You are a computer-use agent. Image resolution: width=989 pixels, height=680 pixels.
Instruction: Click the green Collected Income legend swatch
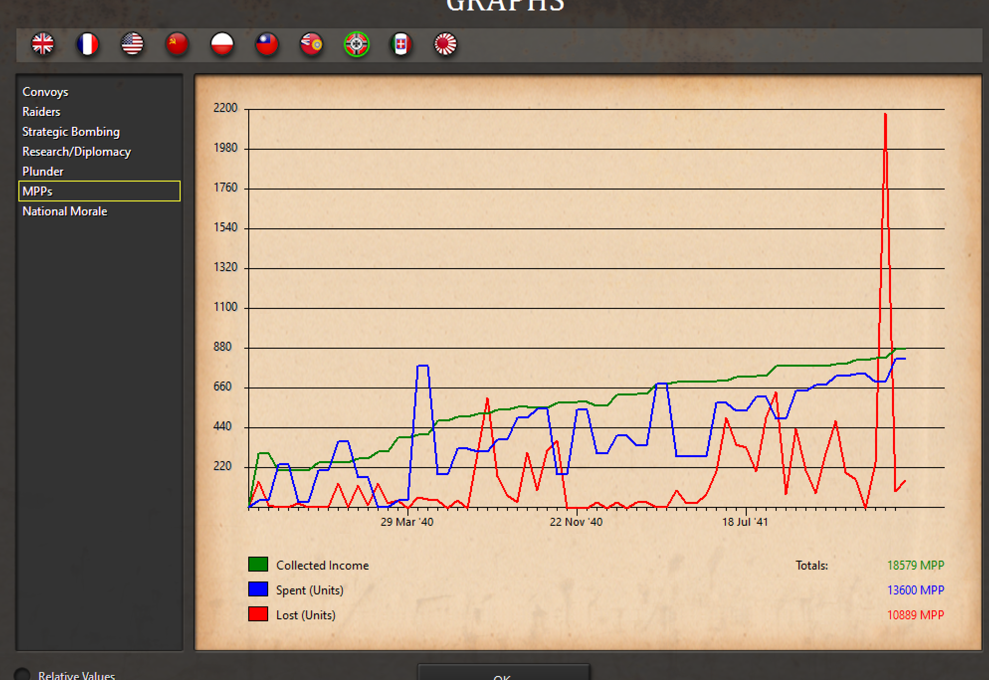(258, 564)
